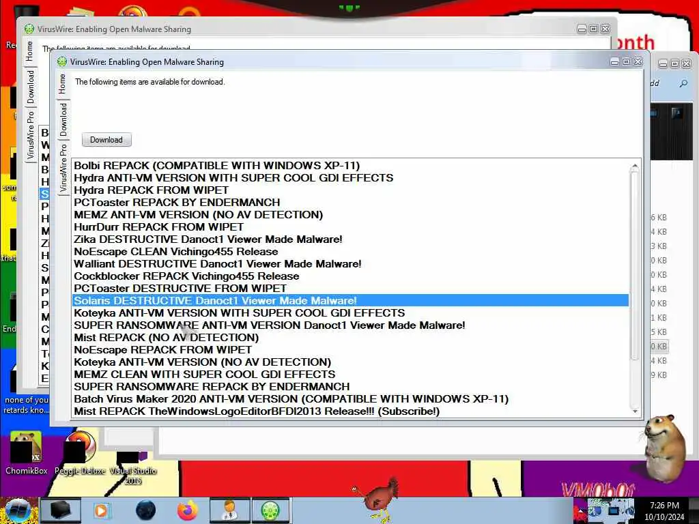
Task: Click highlighted Solaris DESTRUCTIVE entry
Action: point(350,301)
